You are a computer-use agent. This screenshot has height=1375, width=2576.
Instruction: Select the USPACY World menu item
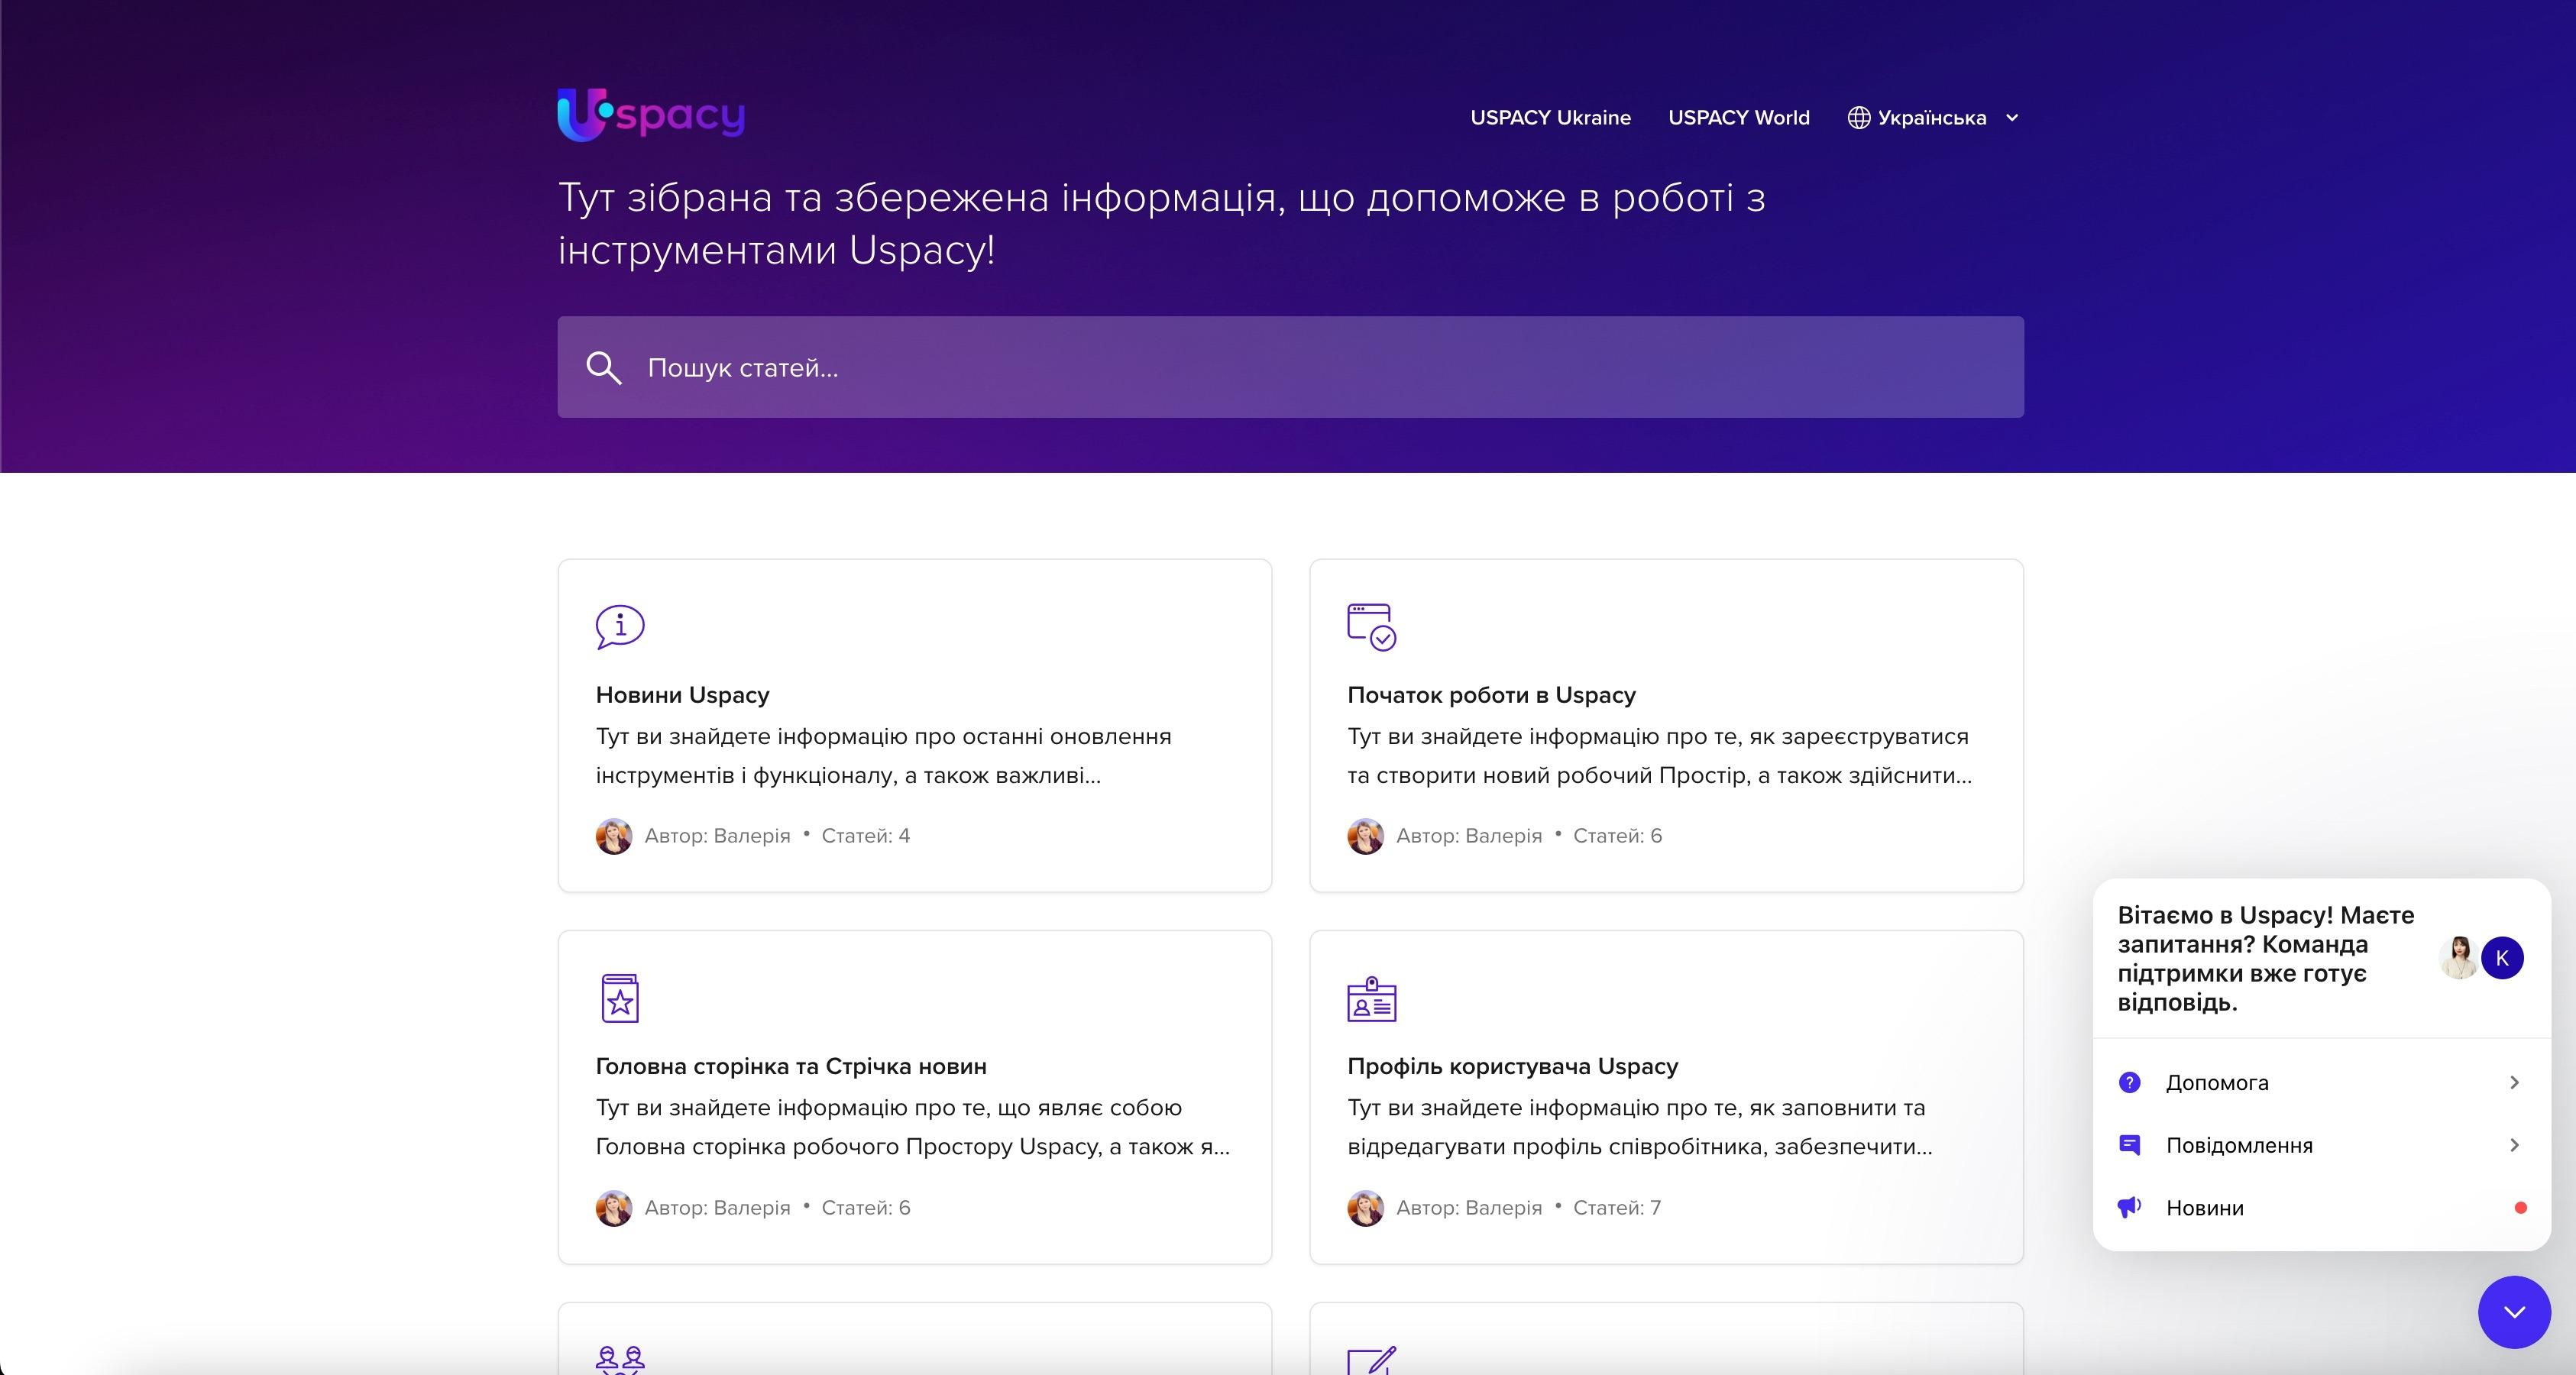point(1738,117)
